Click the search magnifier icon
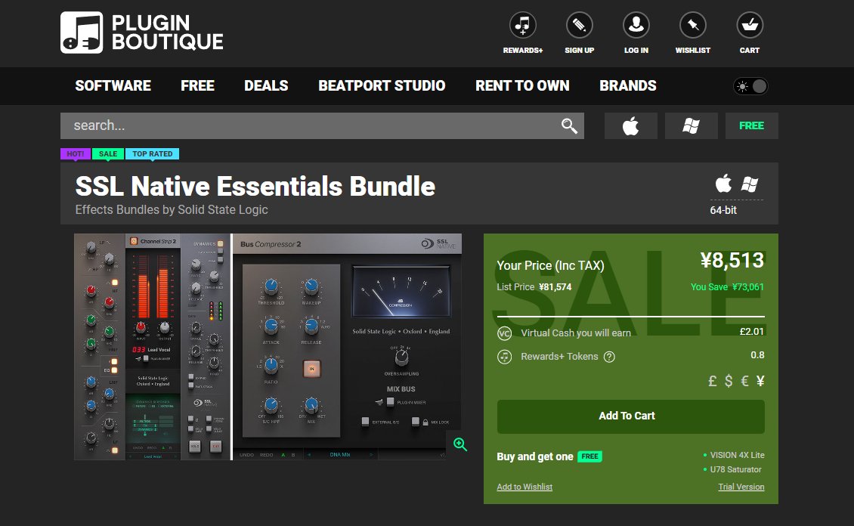The image size is (854, 526). click(x=569, y=125)
